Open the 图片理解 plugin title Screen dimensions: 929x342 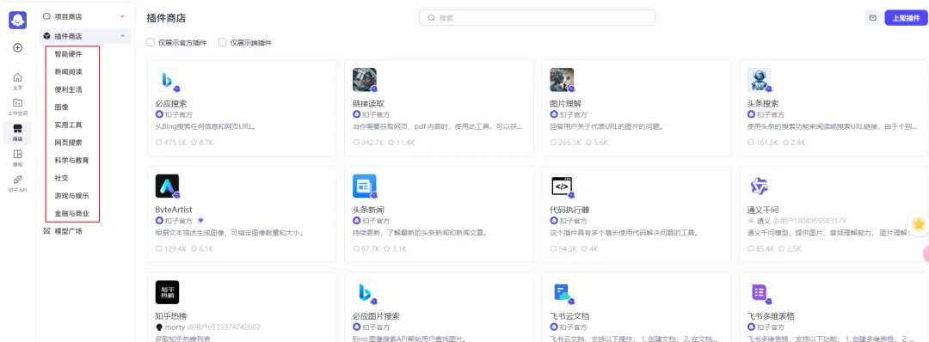566,104
